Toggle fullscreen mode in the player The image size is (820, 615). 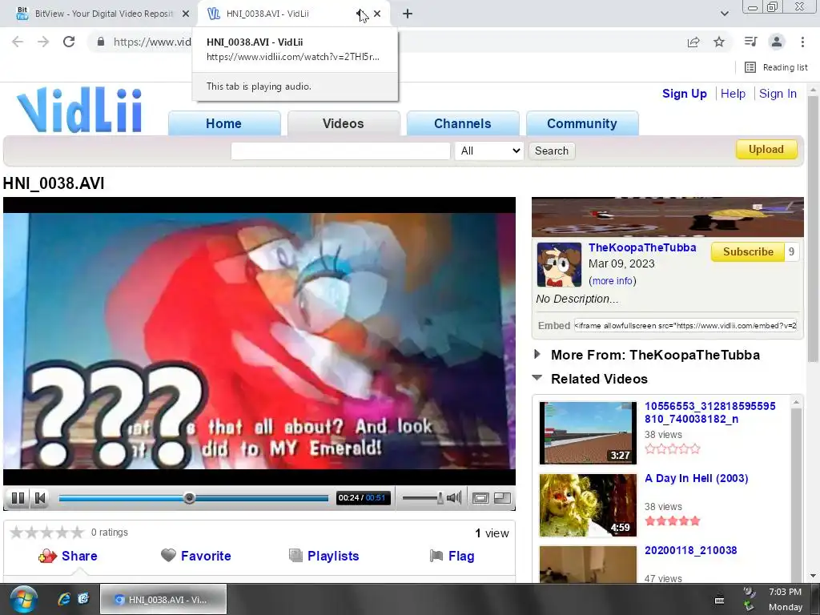pyautogui.click(x=480, y=498)
